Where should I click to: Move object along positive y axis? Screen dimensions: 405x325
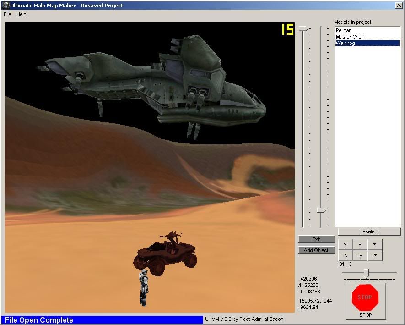(x=360, y=244)
